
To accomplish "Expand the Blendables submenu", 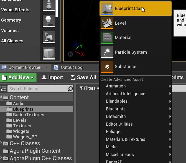I will (x=136, y=101).
